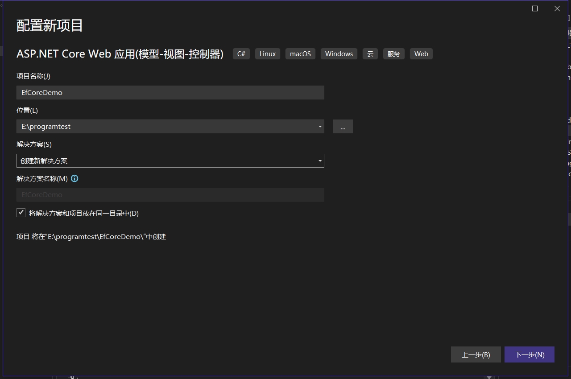
Task: Select the Windows platform tag
Action: click(x=339, y=54)
